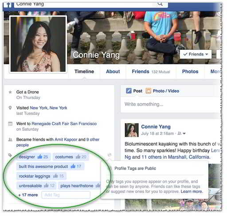Switch to the About tab
Image resolution: width=227 pixels, height=216 pixels.
pos(113,71)
